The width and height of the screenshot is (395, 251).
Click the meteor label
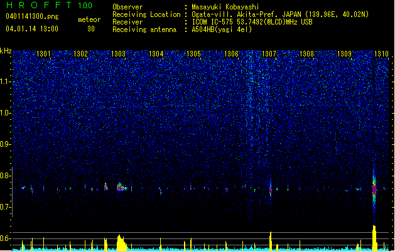coord(89,19)
